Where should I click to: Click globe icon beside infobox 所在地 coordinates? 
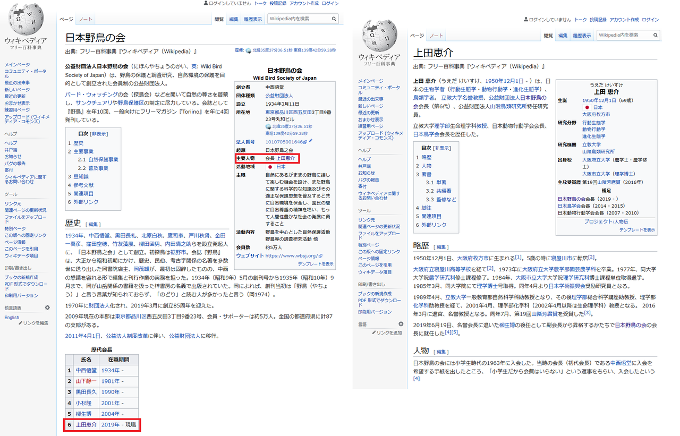(x=268, y=127)
